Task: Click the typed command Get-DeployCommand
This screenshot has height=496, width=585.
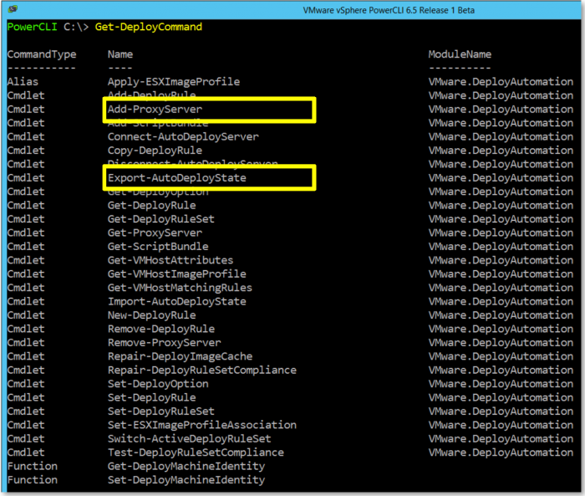Action: [149, 27]
